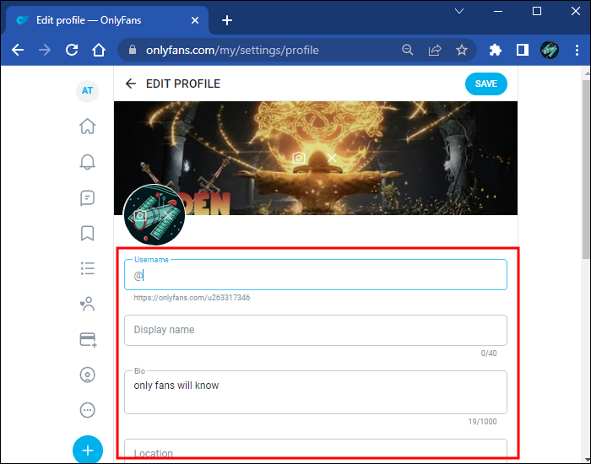591x464 pixels.
Task: Open lists icon in sidebar
Action: [x=88, y=268]
